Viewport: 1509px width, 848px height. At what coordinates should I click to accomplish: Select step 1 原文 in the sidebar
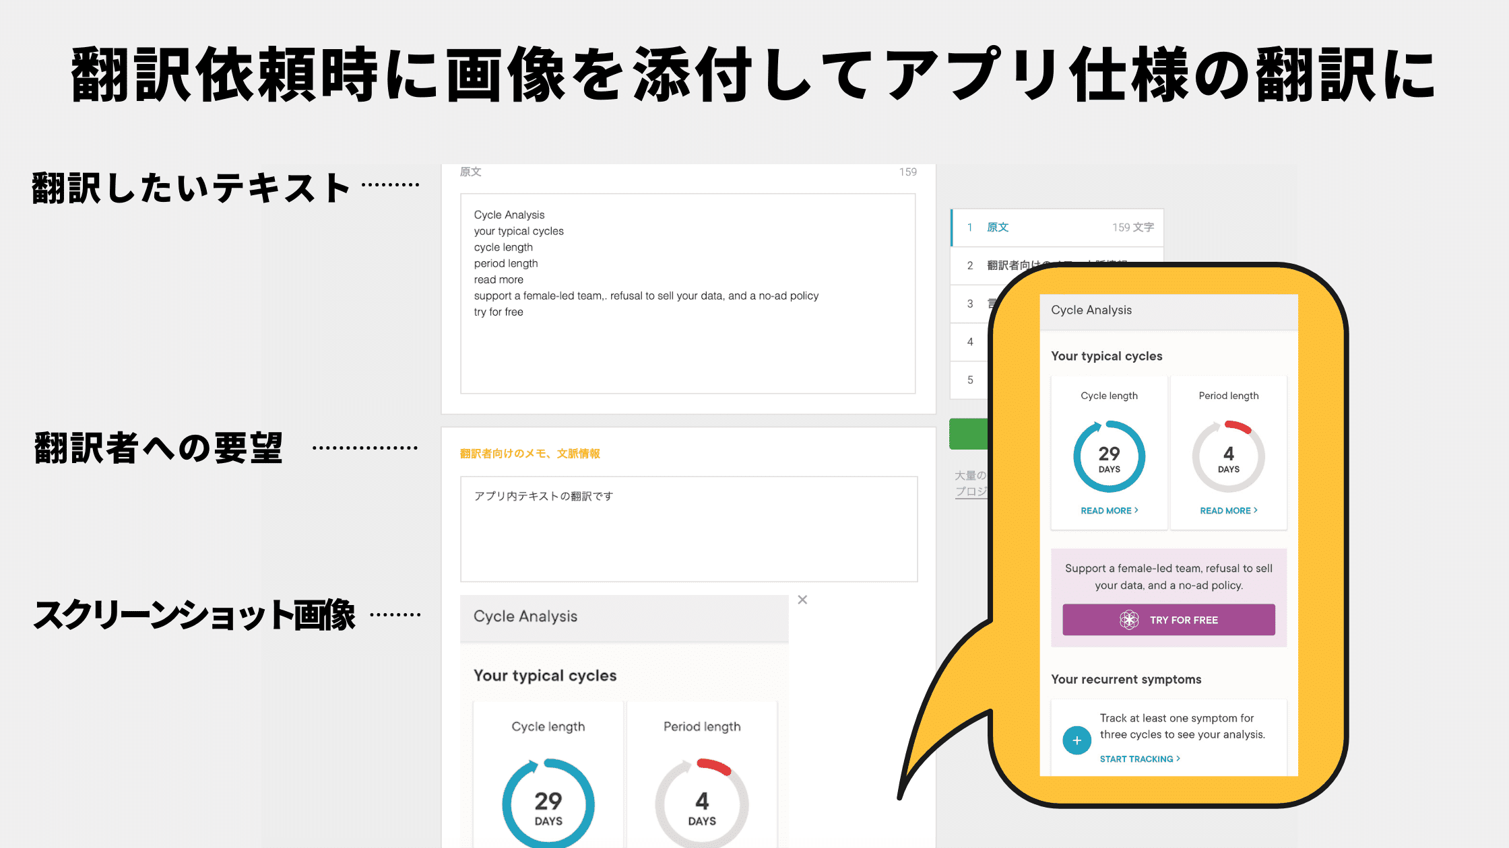997,227
